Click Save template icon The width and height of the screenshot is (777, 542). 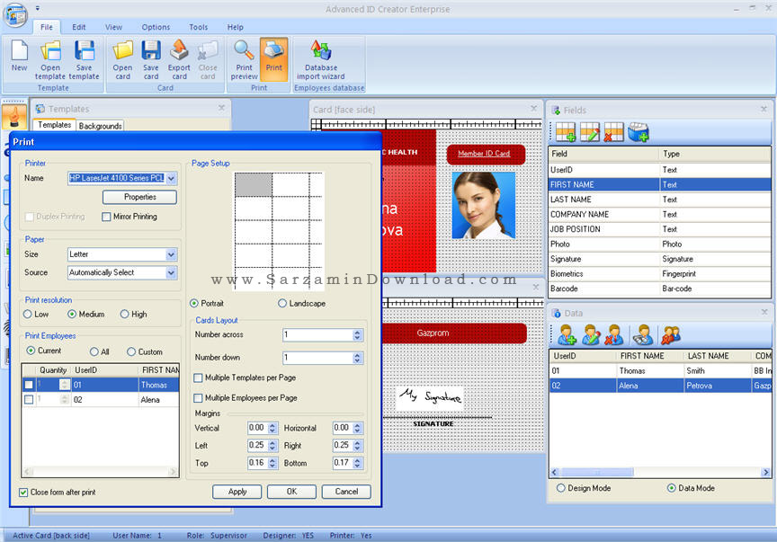(x=84, y=59)
